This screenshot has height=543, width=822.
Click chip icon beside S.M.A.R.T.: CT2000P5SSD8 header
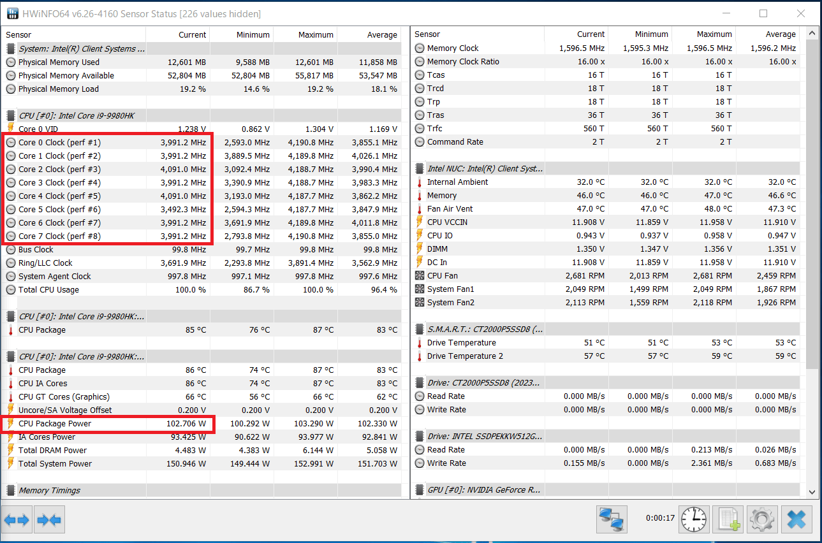click(420, 329)
